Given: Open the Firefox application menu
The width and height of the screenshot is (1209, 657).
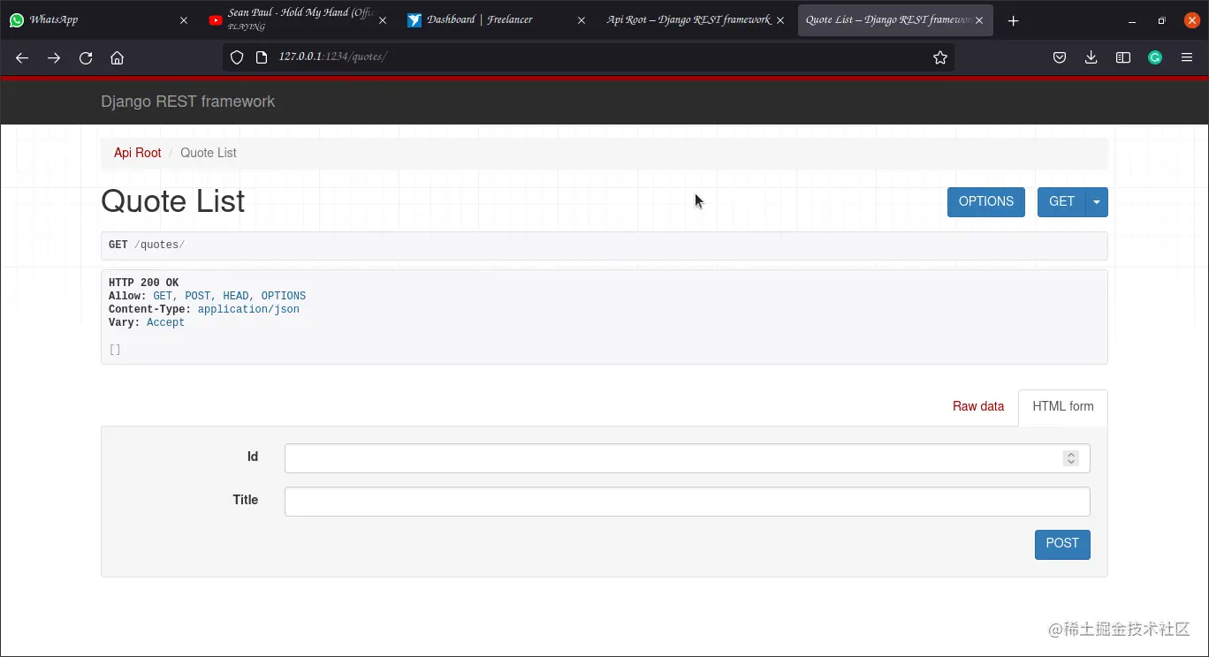Looking at the screenshot, I should point(1187,57).
